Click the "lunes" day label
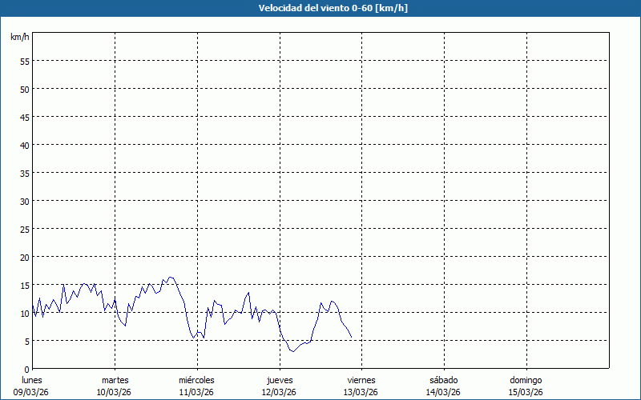Screen dimensions: 641x400 pyautogui.click(x=32, y=380)
